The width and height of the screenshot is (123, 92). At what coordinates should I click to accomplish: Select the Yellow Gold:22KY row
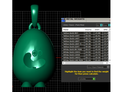[85, 47]
